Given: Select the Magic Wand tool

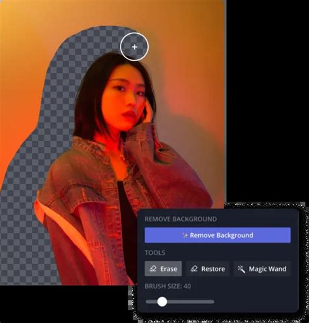Looking at the screenshot, I should click(262, 269).
